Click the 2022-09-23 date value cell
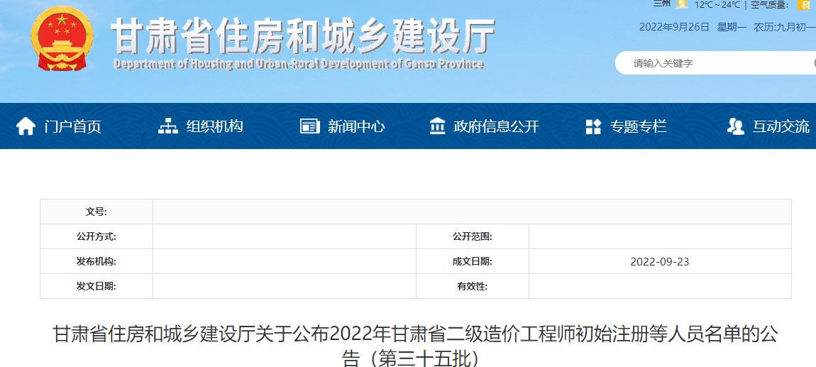The width and height of the screenshot is (816, 367). (x=659, y=261)
